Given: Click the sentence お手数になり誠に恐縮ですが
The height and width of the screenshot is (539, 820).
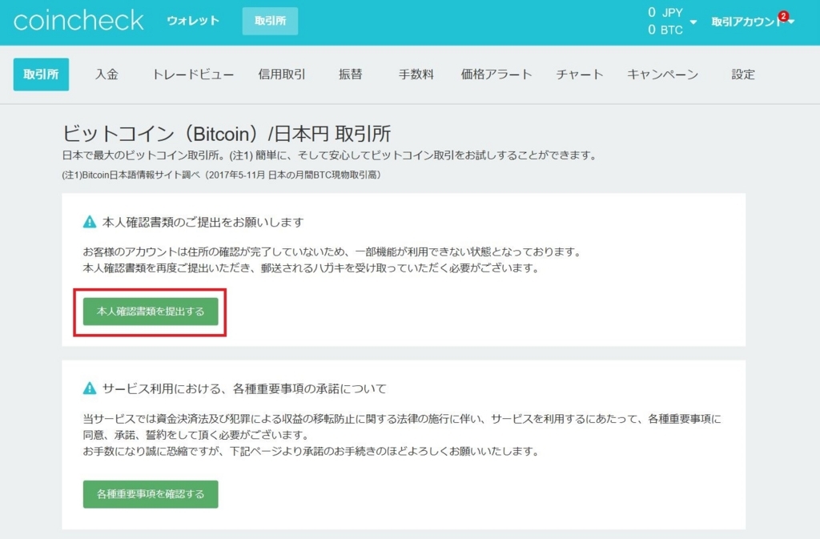Looking at the screenshot, I should point(311,451).
